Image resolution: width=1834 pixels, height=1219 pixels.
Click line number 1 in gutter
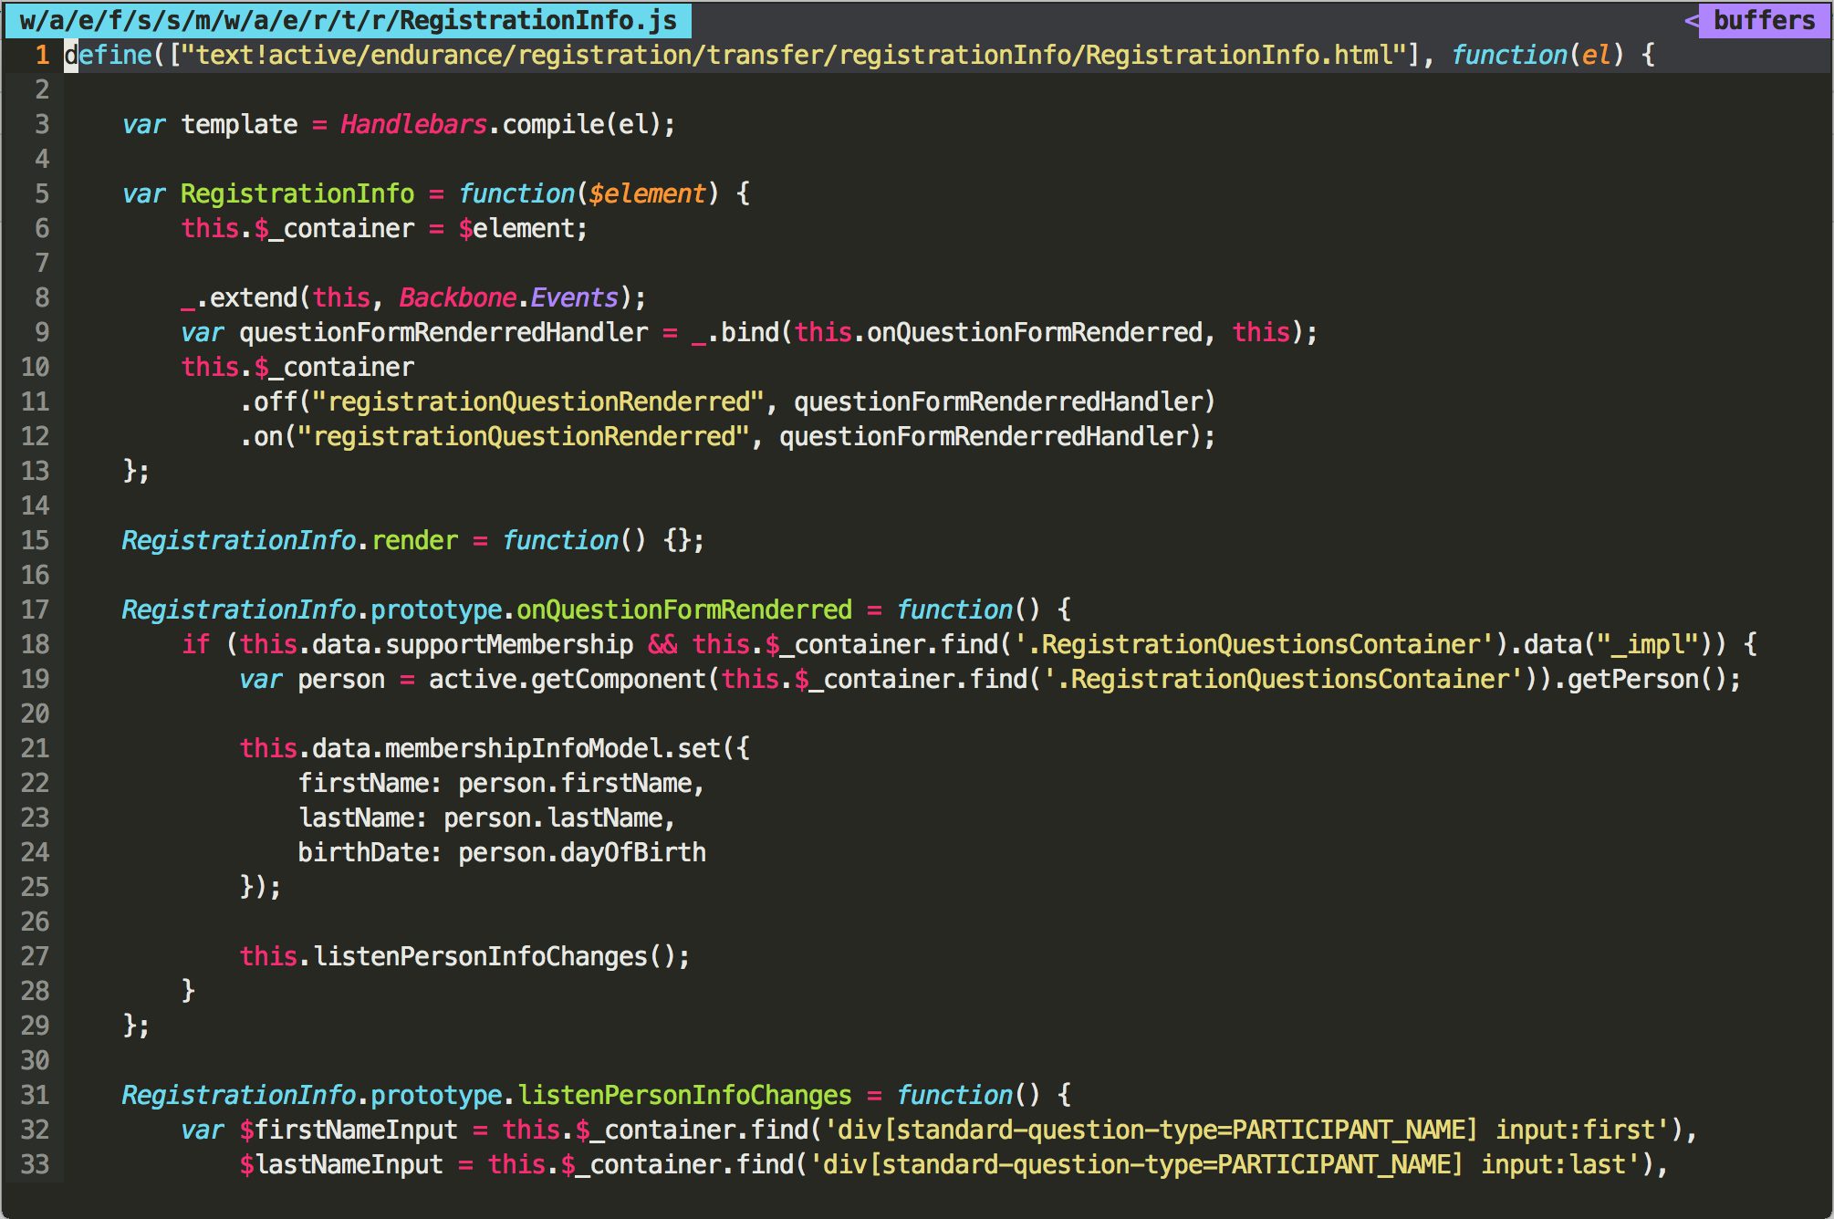point(42,55)
